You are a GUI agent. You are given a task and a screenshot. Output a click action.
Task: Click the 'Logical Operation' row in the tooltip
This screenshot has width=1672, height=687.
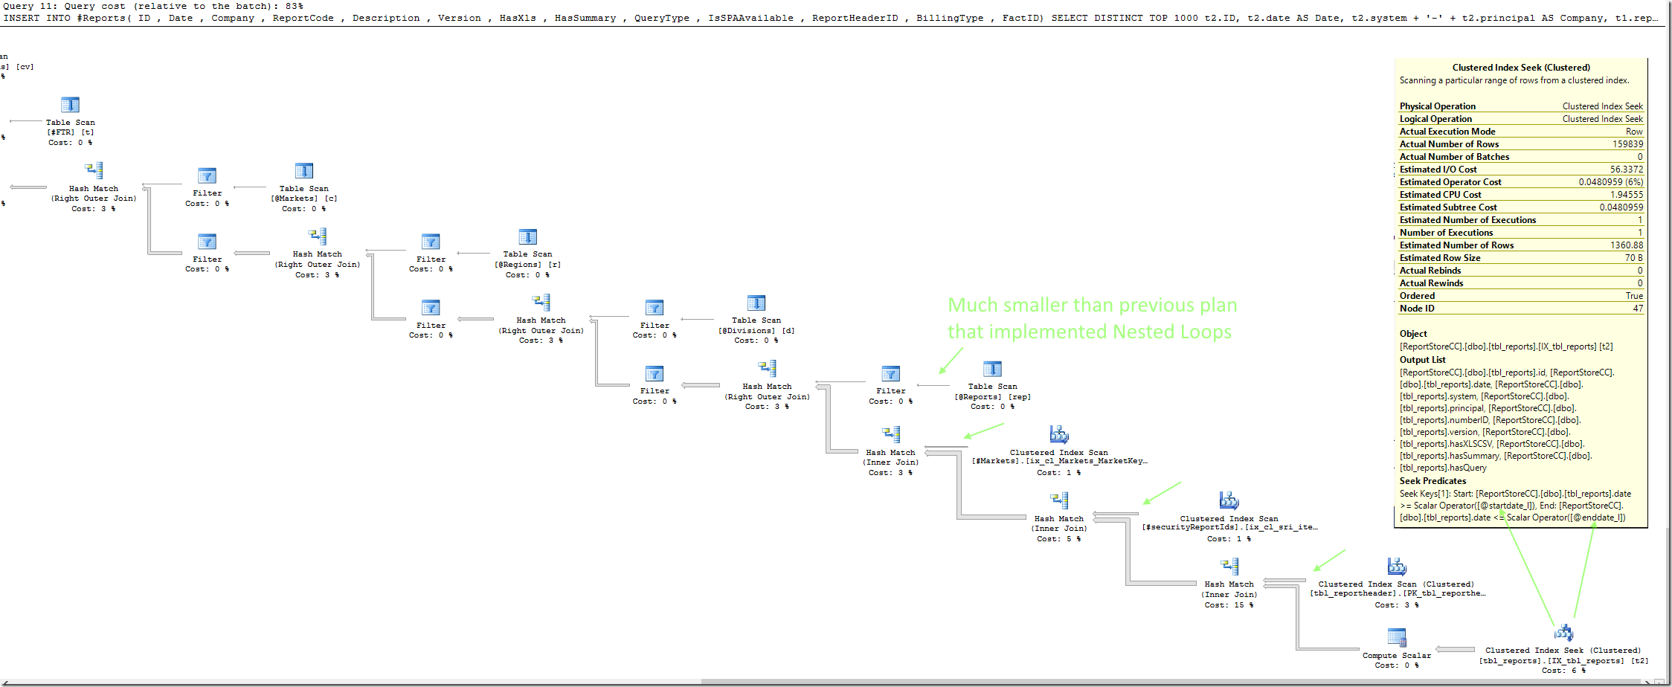pyautogui.click(x=1521, y=119)
